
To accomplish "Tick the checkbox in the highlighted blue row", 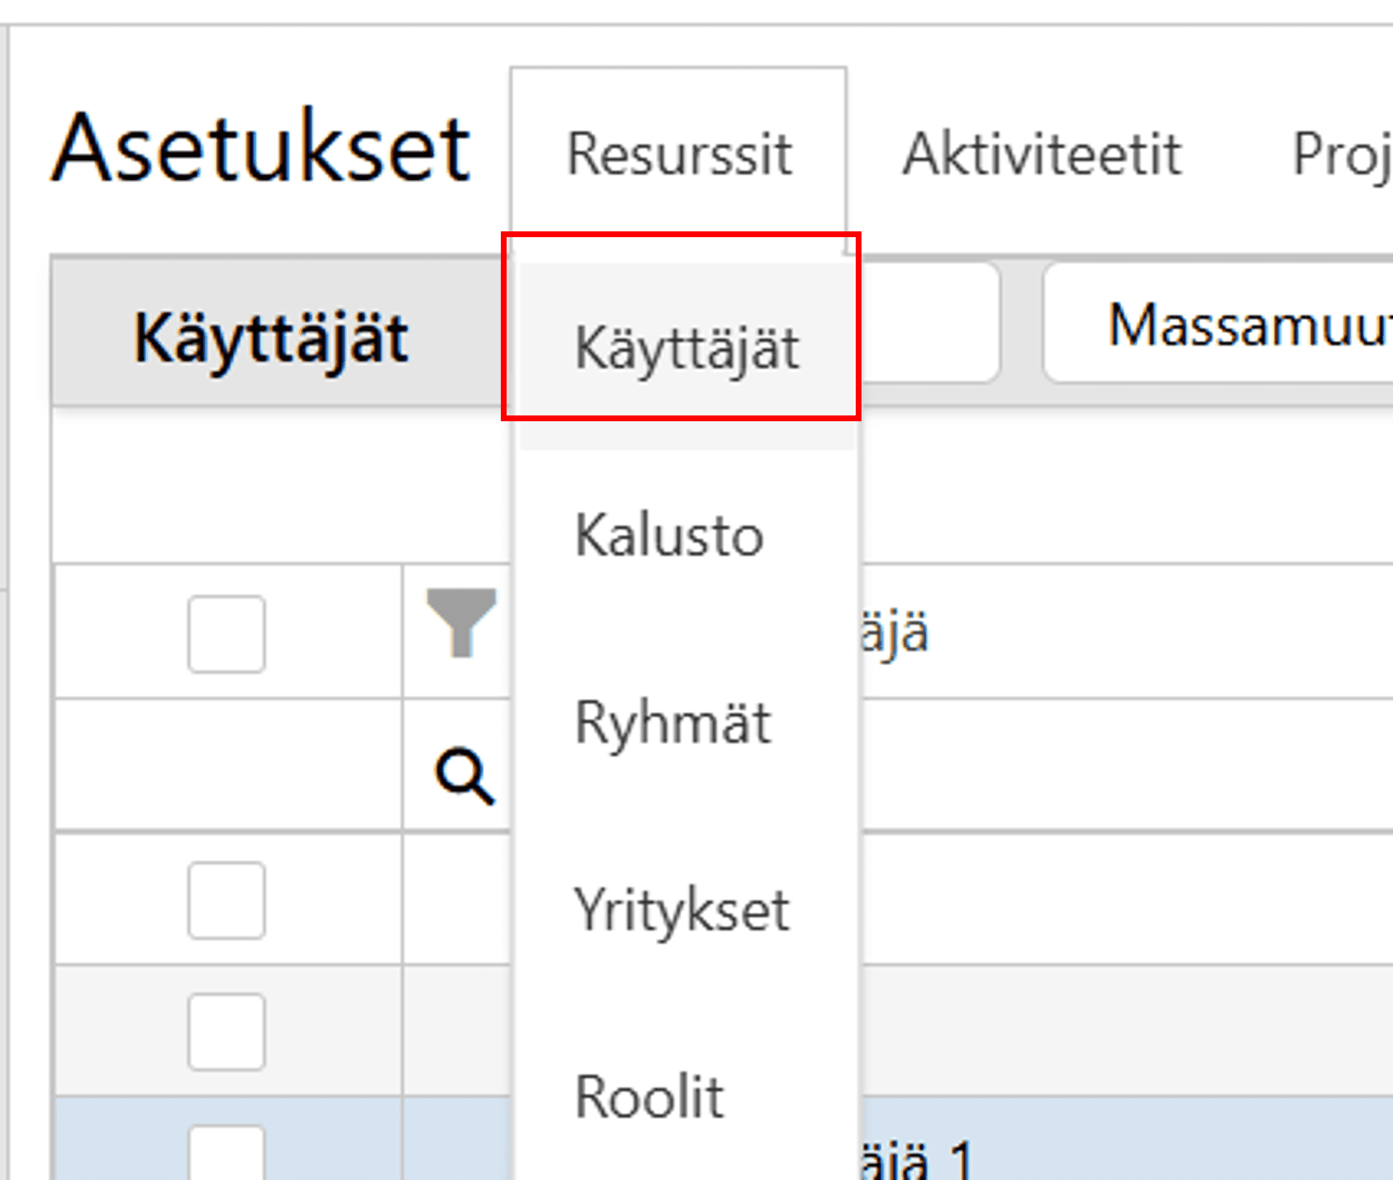I will (x=226, y=1157).
